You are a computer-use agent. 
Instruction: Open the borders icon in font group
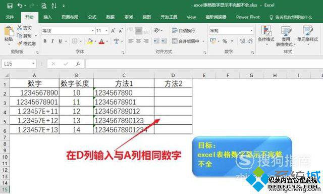pos(75,41)
